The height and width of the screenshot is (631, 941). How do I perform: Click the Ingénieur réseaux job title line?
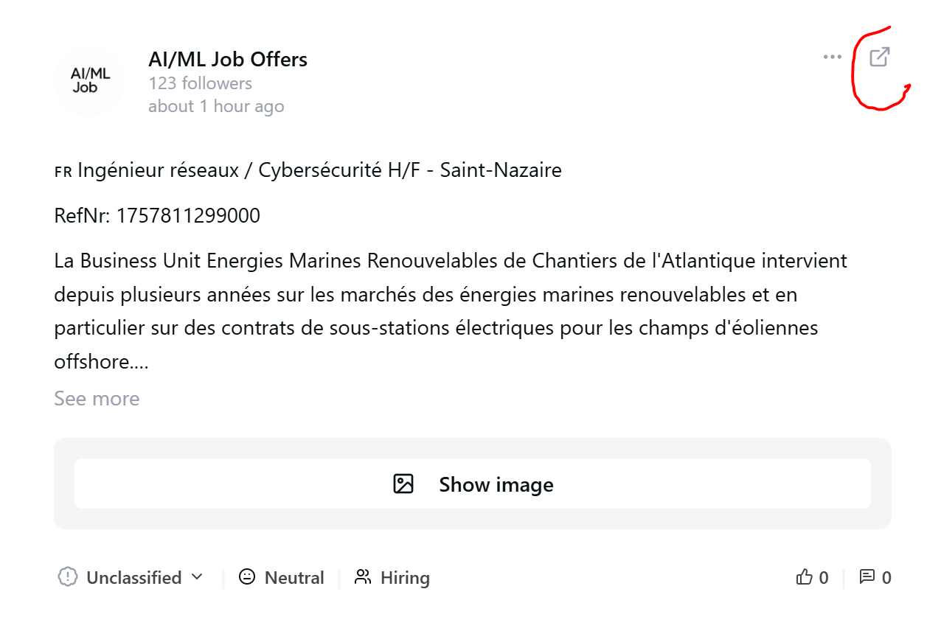pyautogui.click(x=308, y=170)
